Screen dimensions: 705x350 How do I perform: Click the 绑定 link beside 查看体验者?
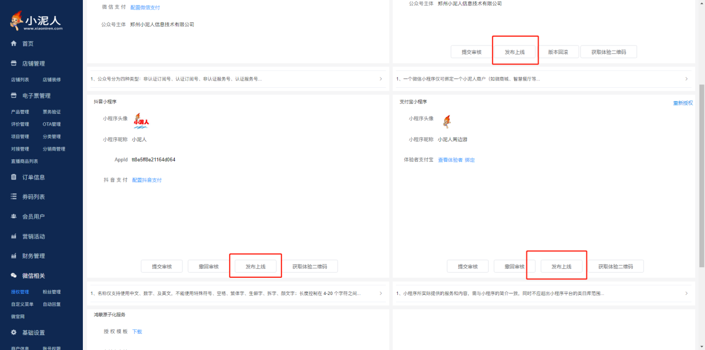coord(470,160)
